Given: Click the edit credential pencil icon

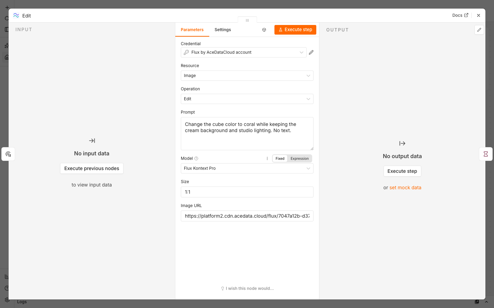Looking at the screenshot, I should click(x=311, y=52).
